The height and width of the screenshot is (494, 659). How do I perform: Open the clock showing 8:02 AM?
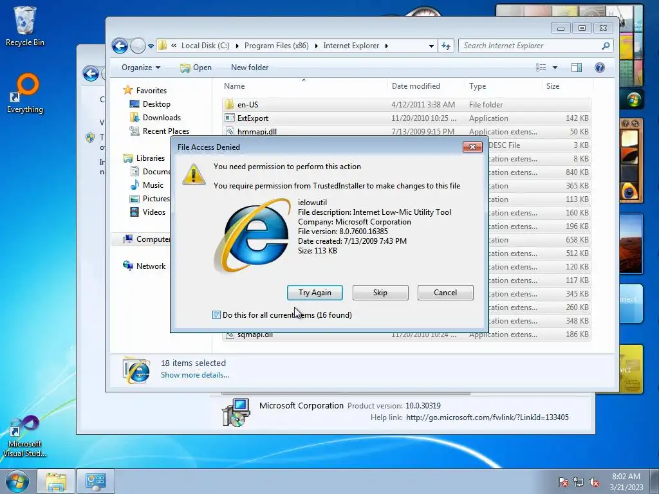(x=626, y=481)
